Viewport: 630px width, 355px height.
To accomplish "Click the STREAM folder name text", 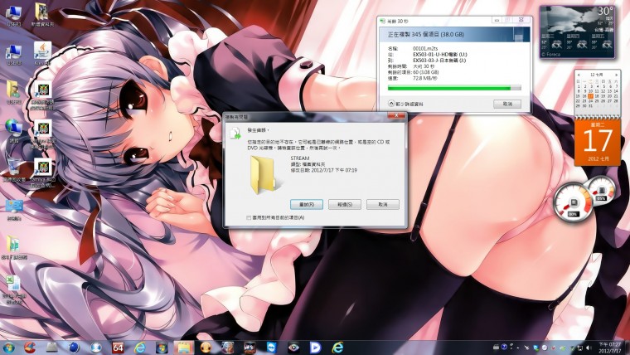I will [x=300, y=158].
